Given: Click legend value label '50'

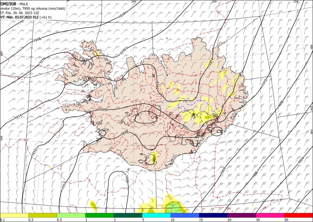Looking at the screenshot, I should pyautogui.click(x=286, y=220).
